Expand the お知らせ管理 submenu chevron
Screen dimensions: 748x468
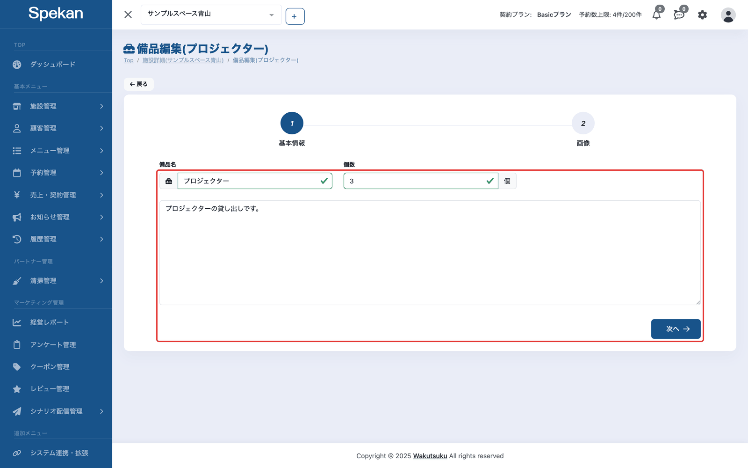tap(101, 217)
